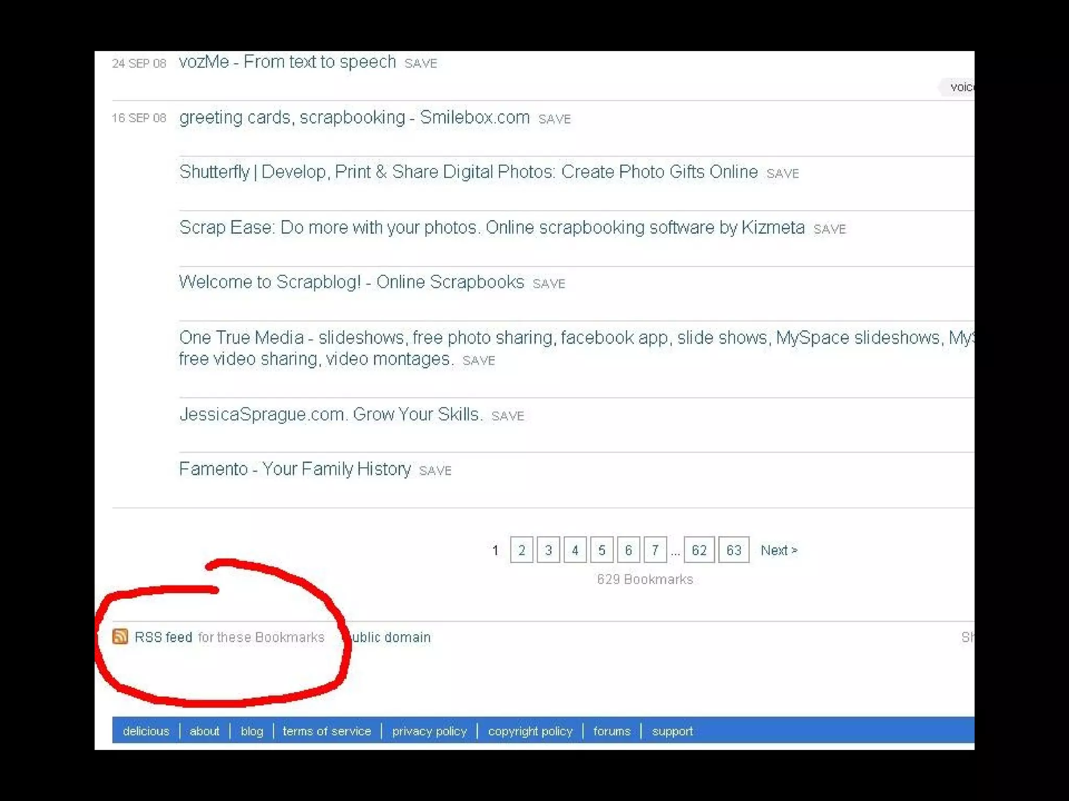Visit the forums footer link
This screenshot has height=801, width=1069.
(612, 731)
